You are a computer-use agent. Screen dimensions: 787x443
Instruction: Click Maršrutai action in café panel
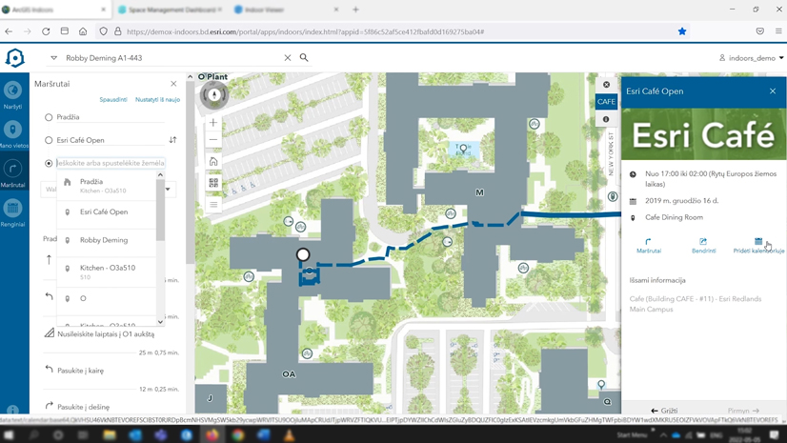click(x=649, y=246)
